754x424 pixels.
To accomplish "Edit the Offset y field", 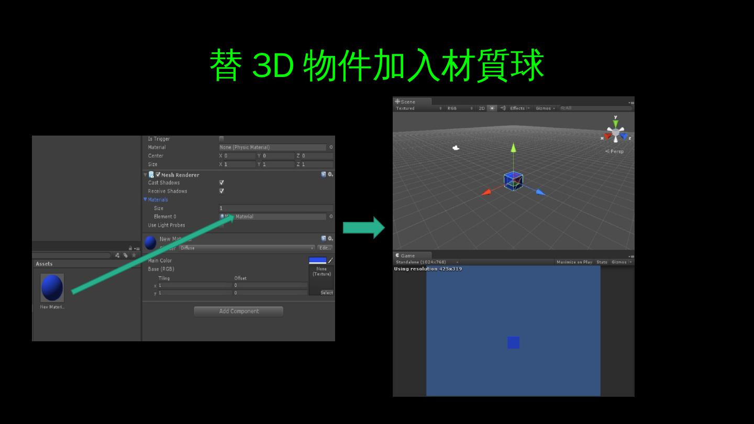I will coord(270,293).
